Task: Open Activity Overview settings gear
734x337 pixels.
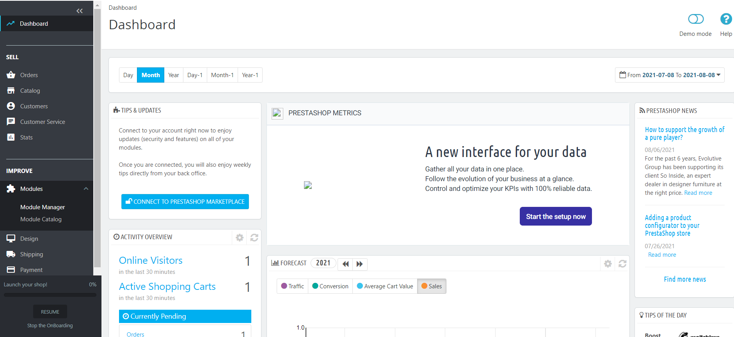Action: pos(240,237)
